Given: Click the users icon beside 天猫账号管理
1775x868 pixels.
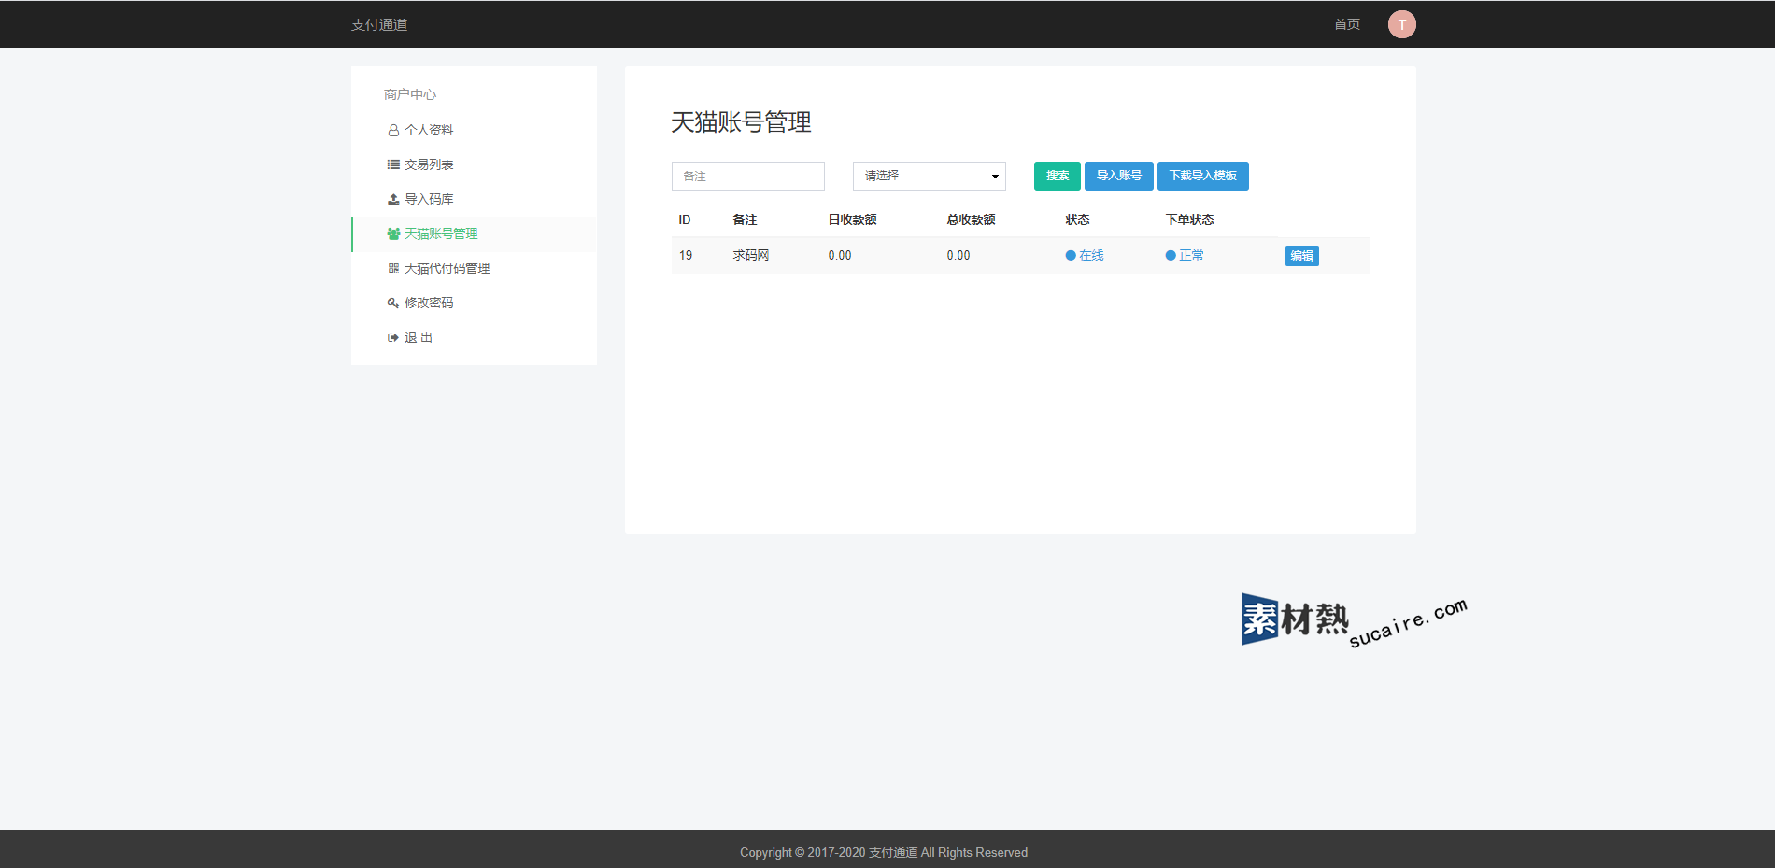Looking at the screenshot, I should pos(393,234).
